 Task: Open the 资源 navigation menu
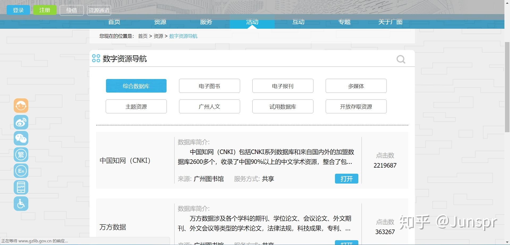click(160, 22)
